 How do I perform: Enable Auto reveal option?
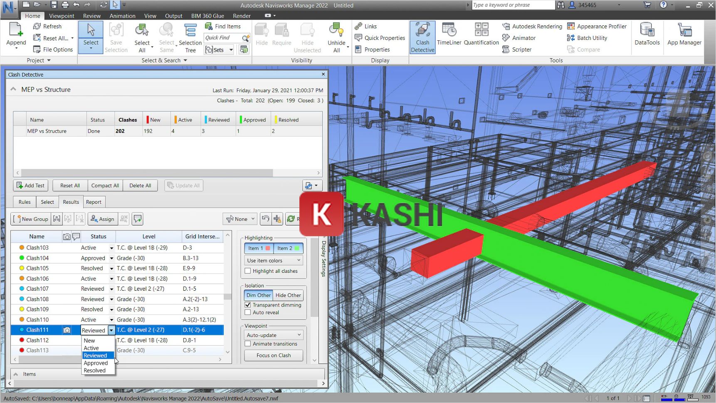[248, 312]
